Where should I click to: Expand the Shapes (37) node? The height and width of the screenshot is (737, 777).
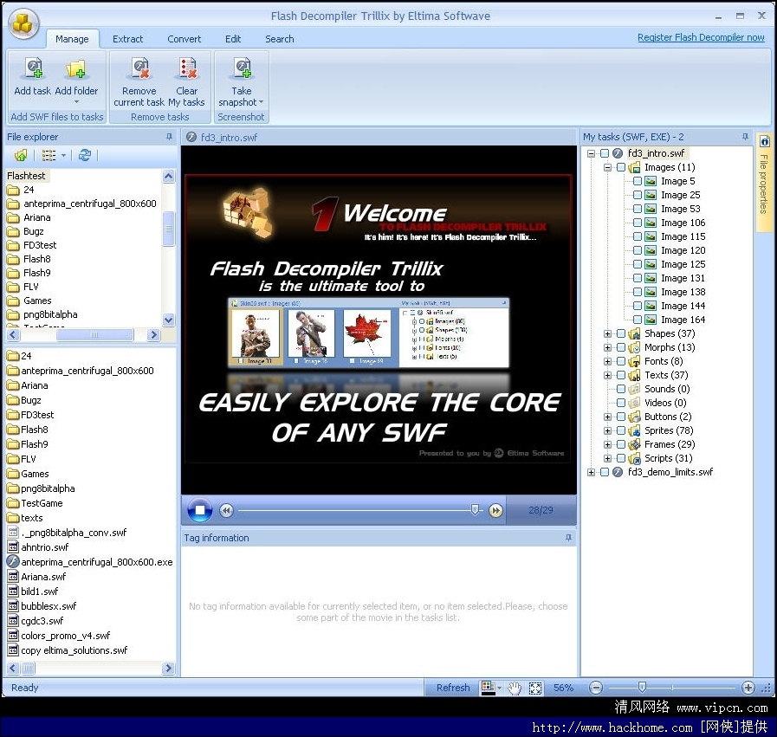pyautogui.click(x=607, y=333)
